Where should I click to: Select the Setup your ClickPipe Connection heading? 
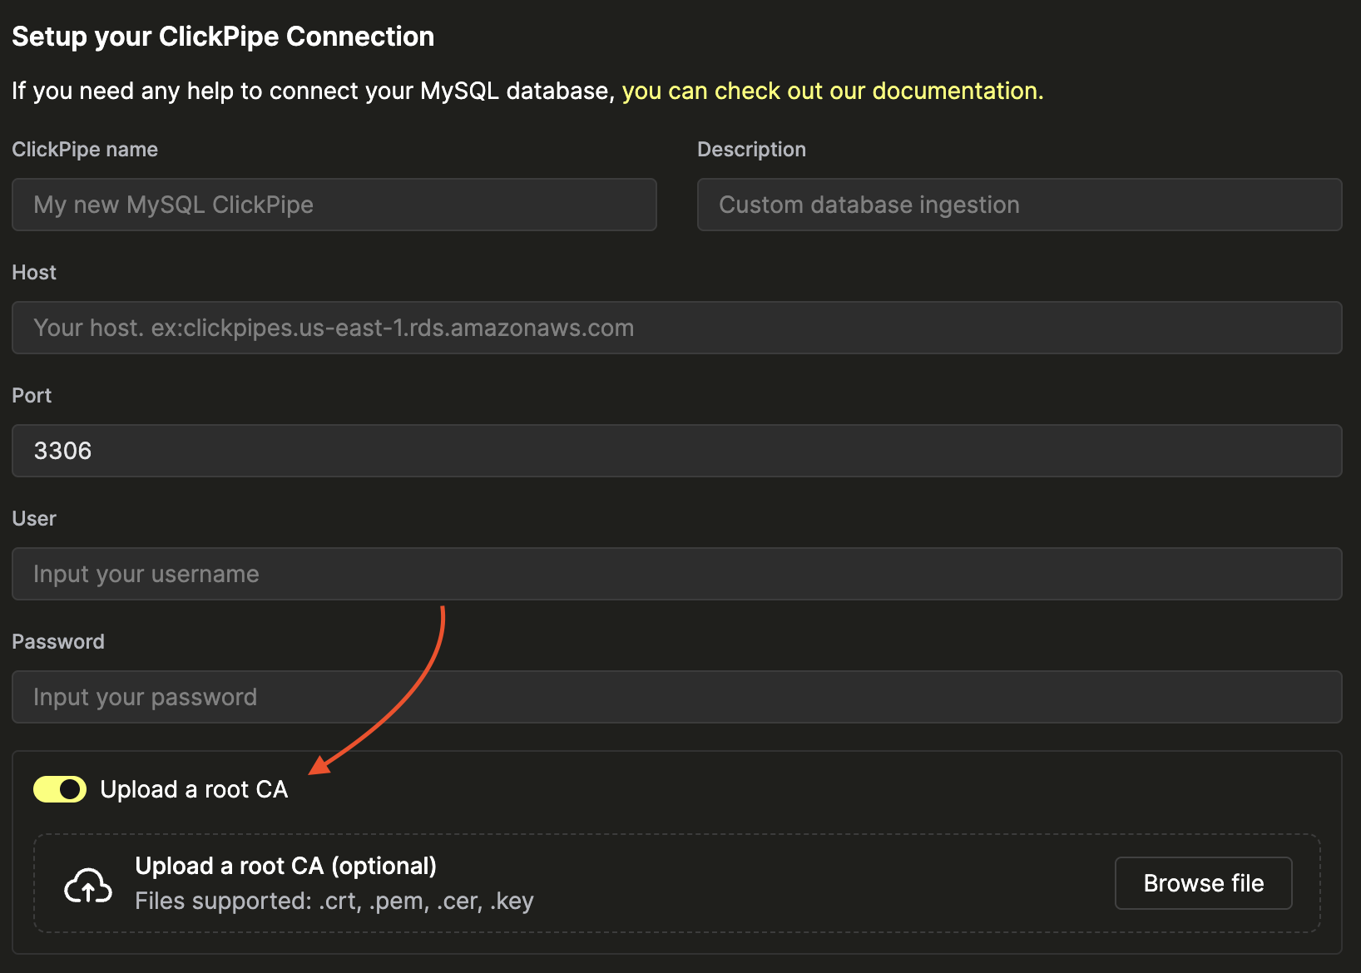tap(223, 36)
